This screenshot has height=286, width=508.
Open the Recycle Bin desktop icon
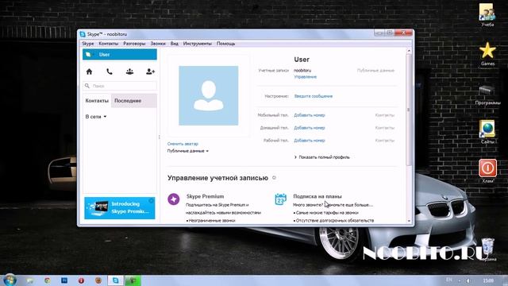(x=487, y=249)
